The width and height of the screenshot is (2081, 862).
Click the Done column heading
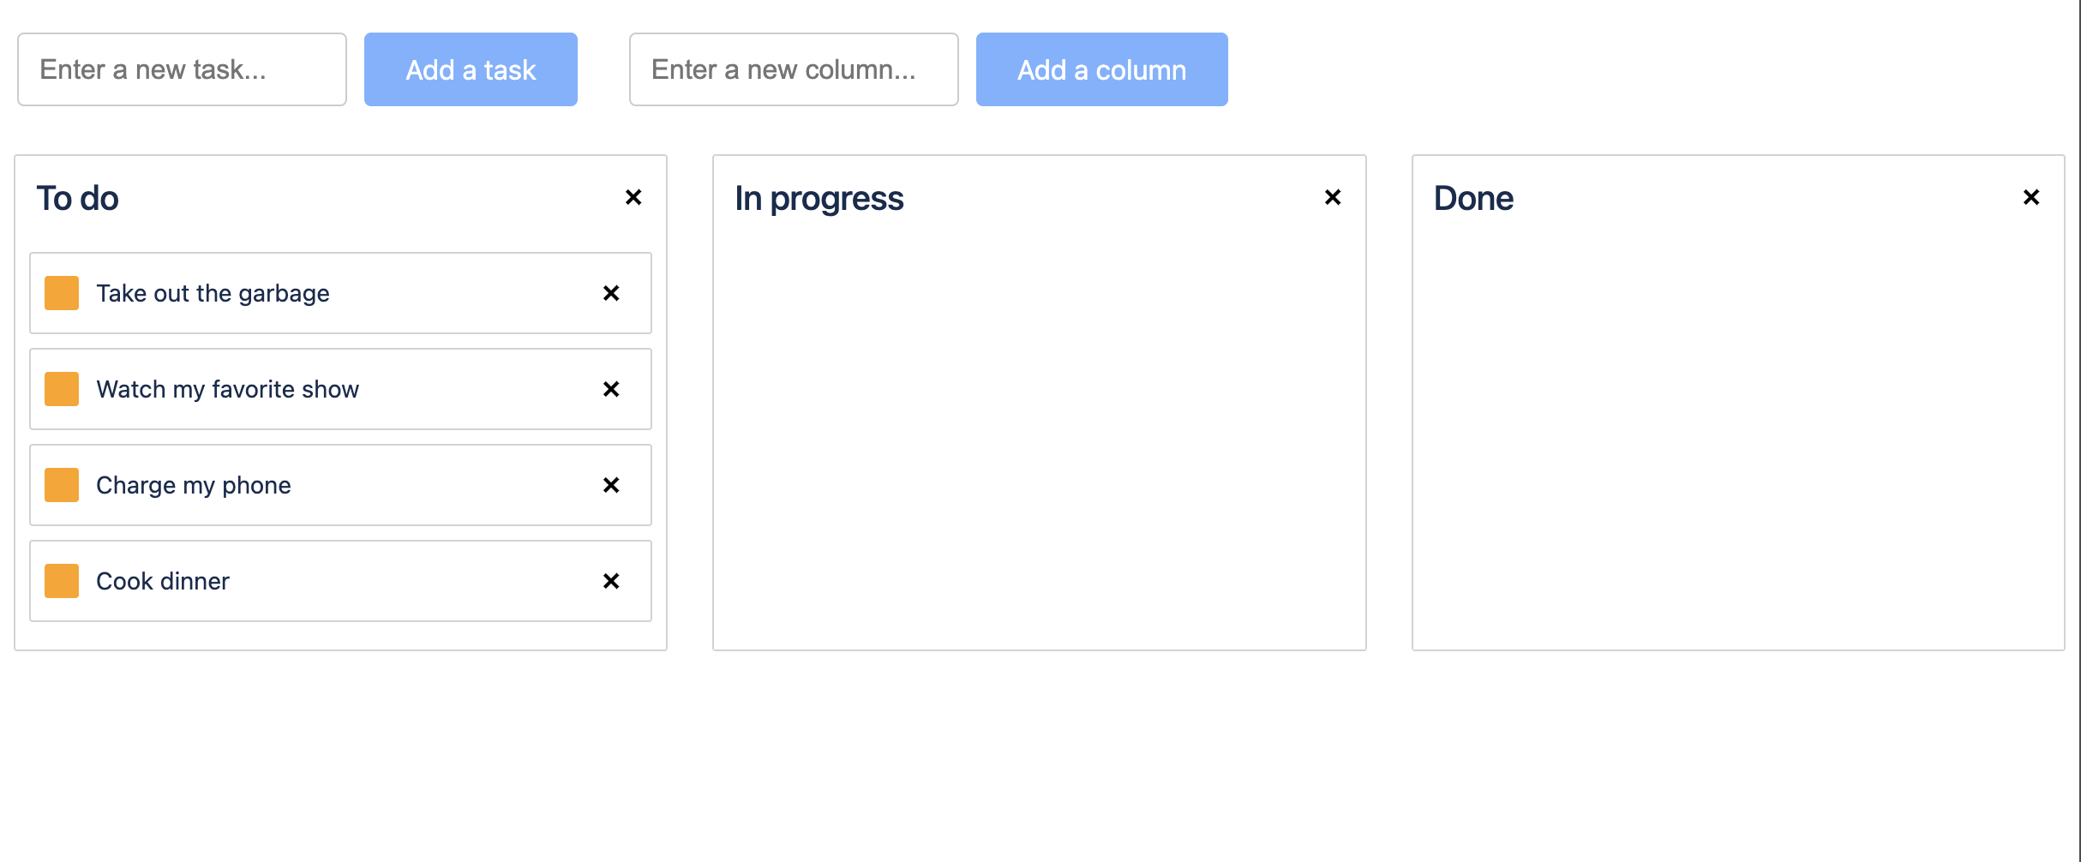pyautogui.click(x=1473, y=198)
